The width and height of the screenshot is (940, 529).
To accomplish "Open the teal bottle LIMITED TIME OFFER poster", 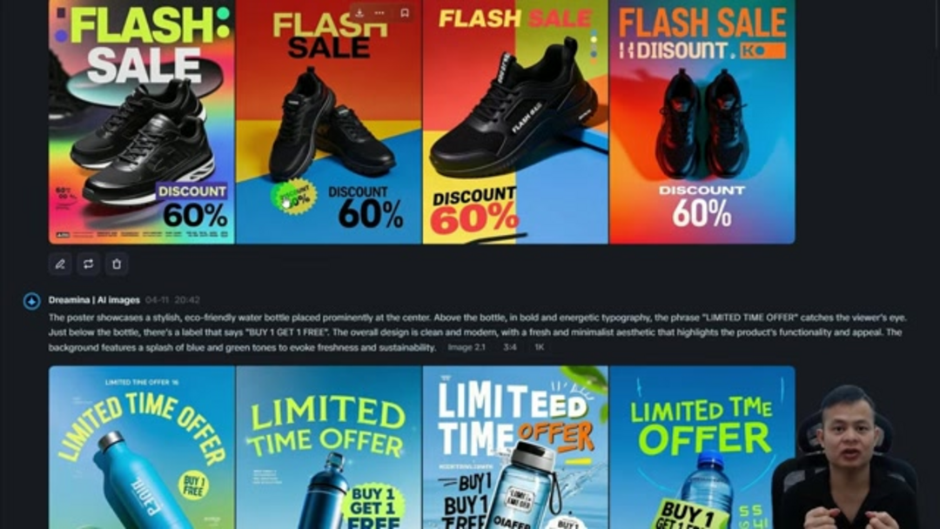I will tap(142, 447).
